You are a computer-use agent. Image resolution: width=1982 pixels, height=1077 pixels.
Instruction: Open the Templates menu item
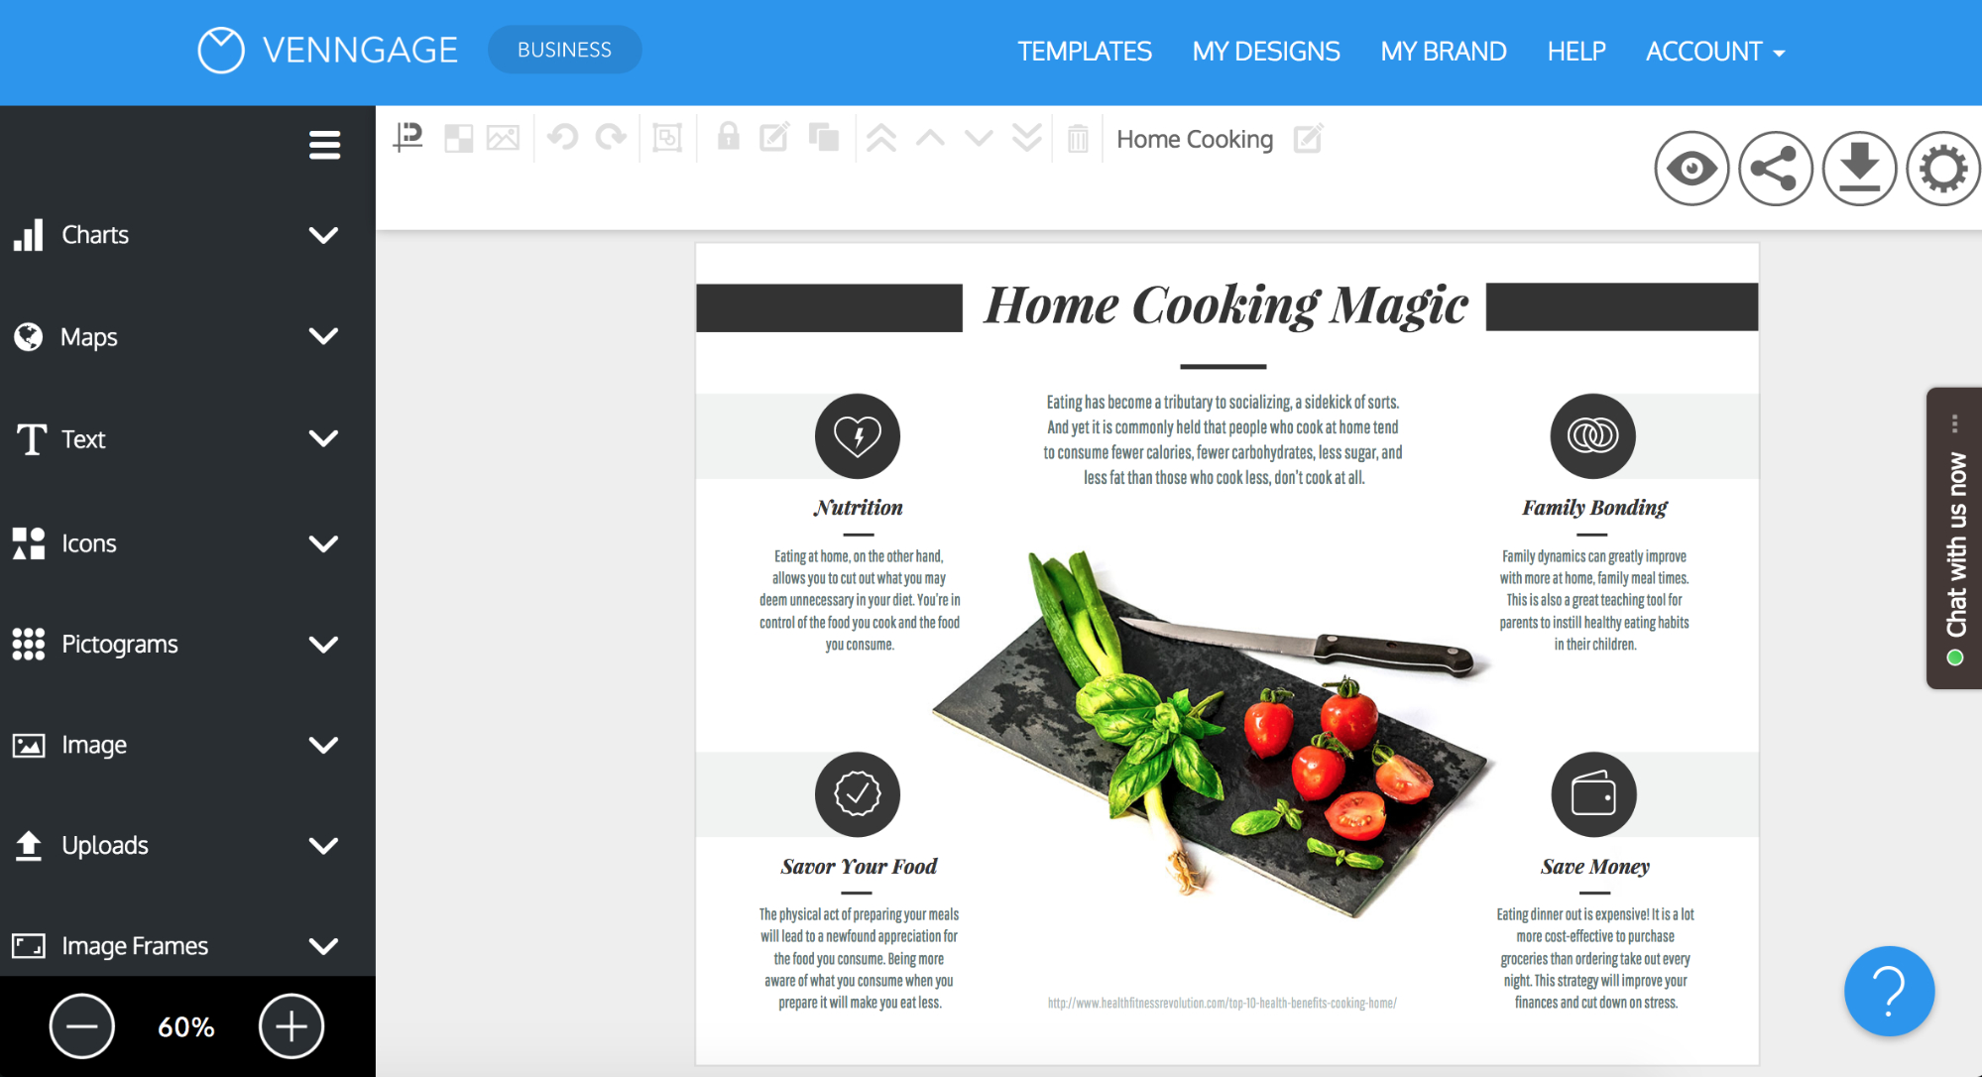pyautogui.click(x=1086, y=52)
